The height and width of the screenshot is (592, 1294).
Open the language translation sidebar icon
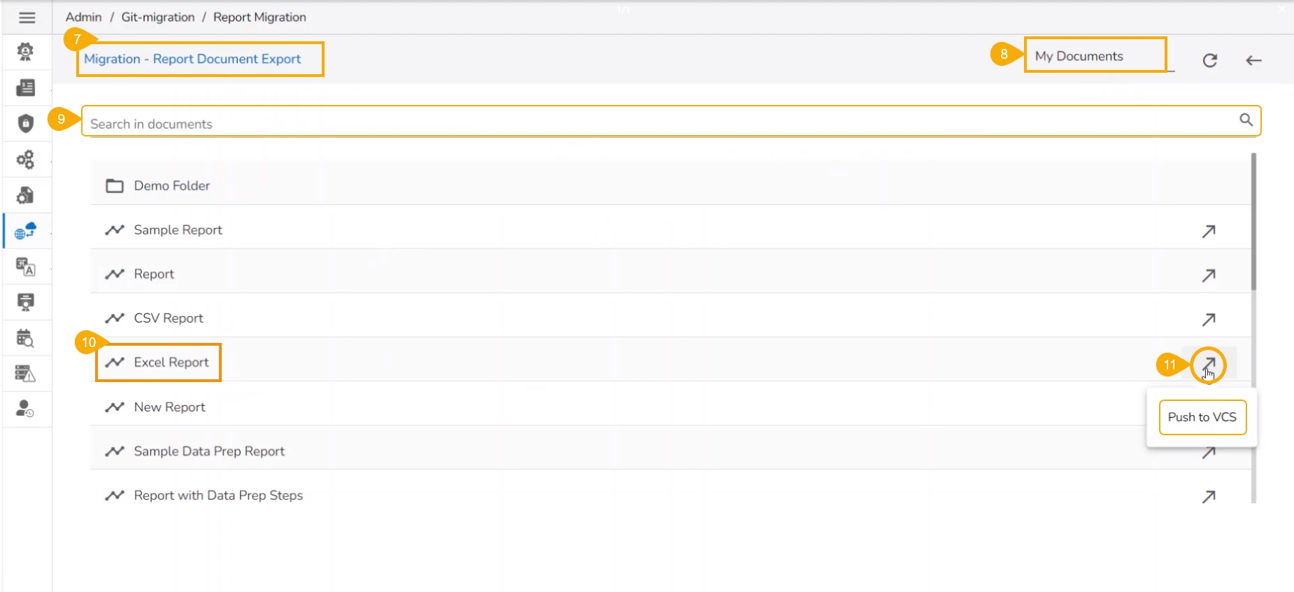coord(26,267)
